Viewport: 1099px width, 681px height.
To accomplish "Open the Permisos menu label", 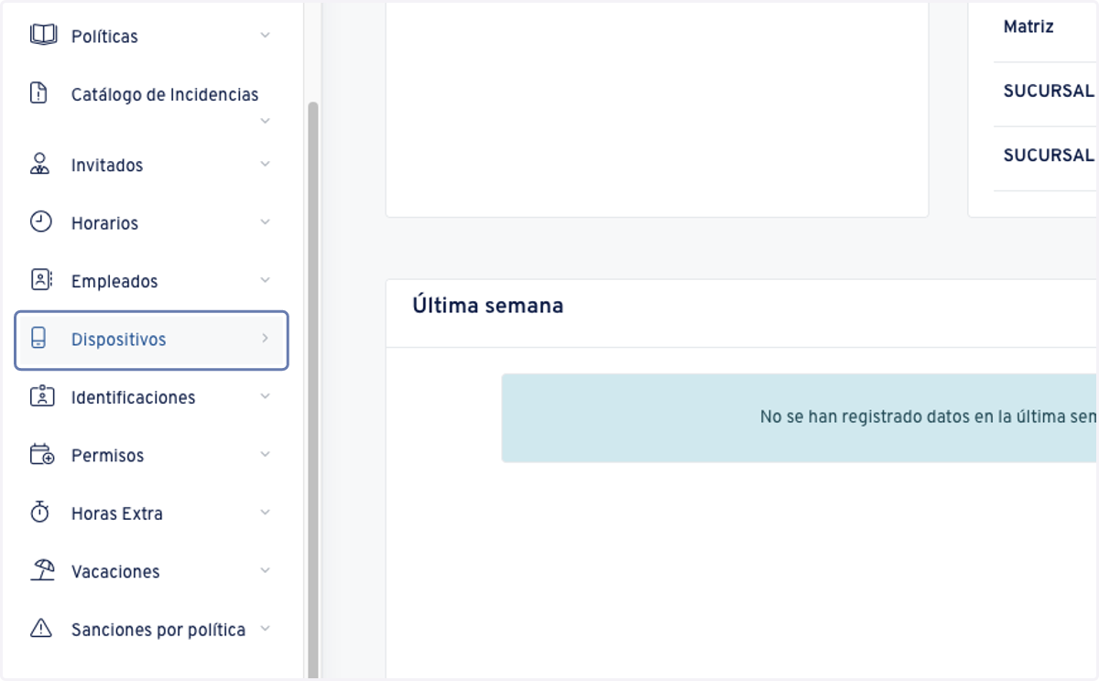I will (108, 455).
